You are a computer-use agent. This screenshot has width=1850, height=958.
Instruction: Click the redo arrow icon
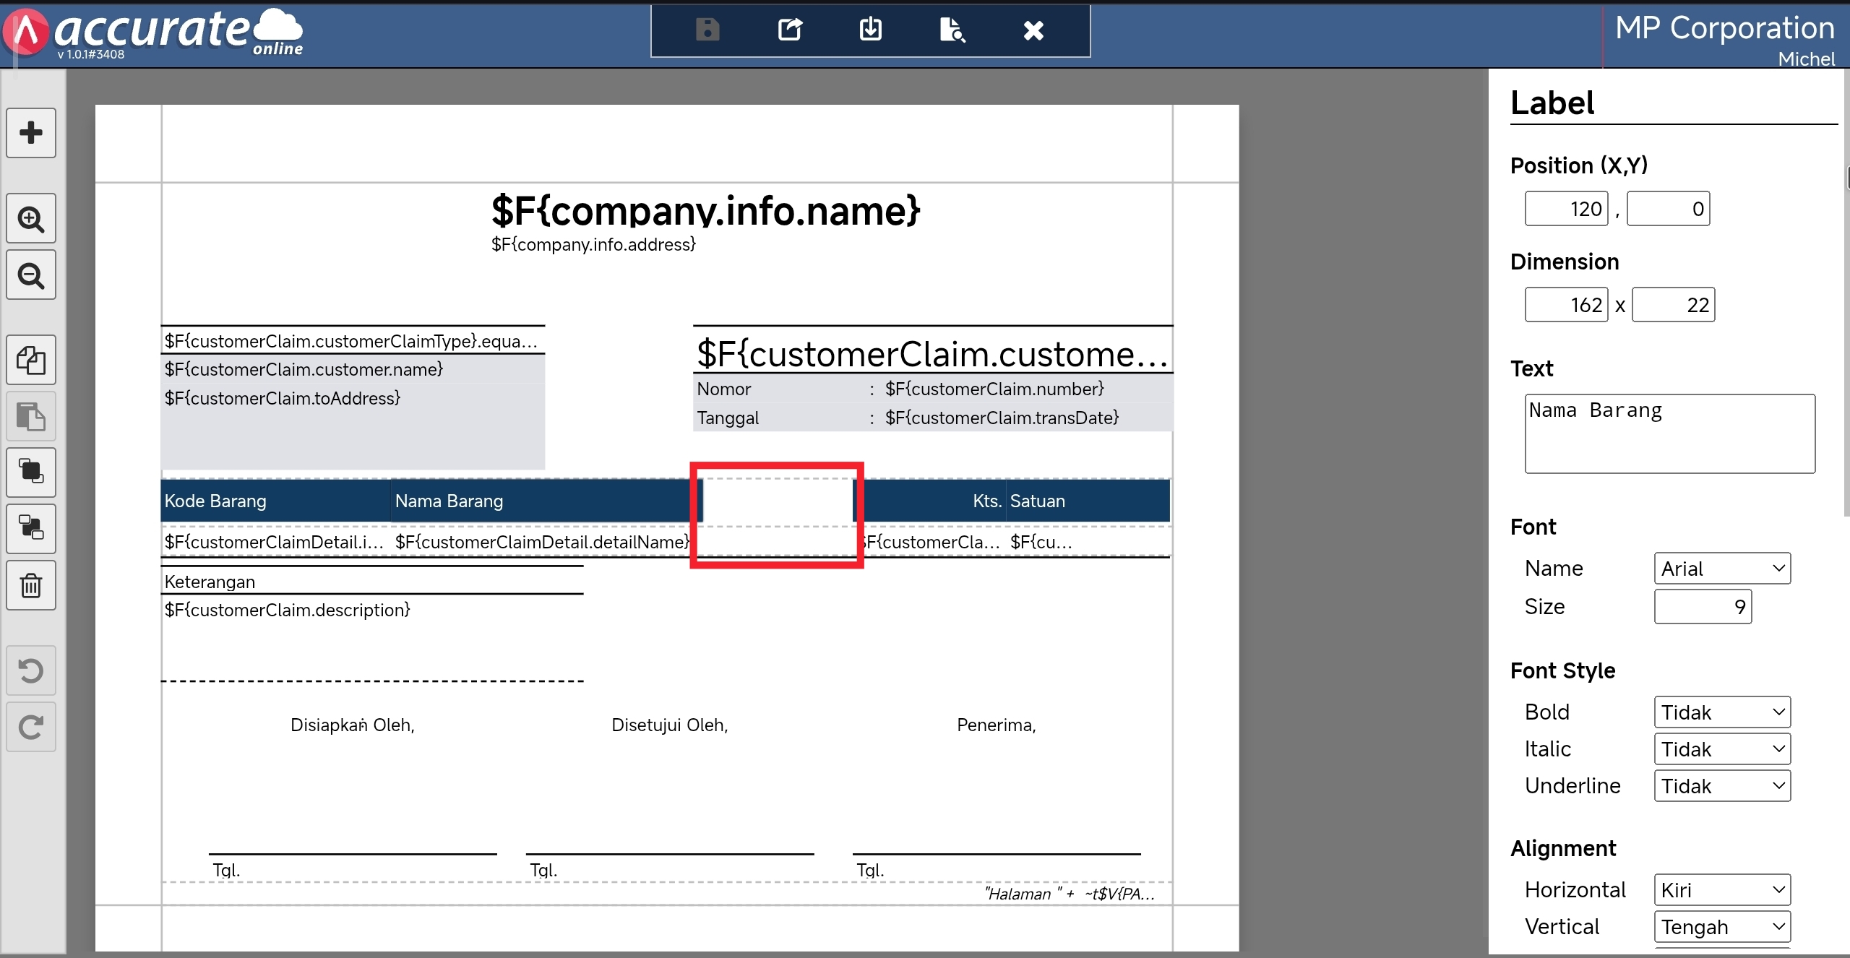tap(30, 727)
